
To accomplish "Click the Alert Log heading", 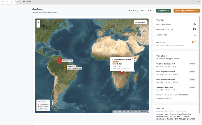I will [160, 108].
